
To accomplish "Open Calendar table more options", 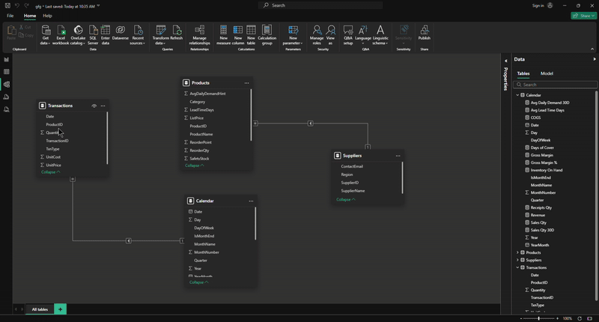I will coord(251,201).
